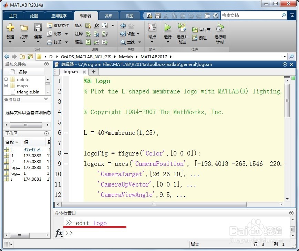Image resolution: width=299 pixels, height=251 pixels.
Task: Click the back arrow in address bar
Action: coord(7,57)
